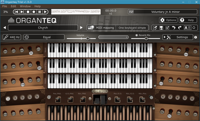Click left arrow beside expression pedals
The height and width of the screenshot is (121, 200).
click(x=90, y=99)
